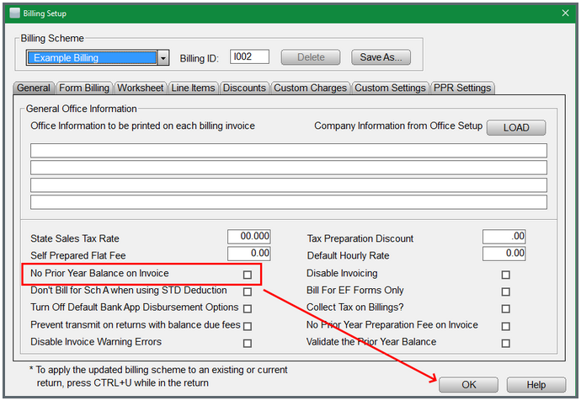Click the Billing ID input field

coord(249,57)
